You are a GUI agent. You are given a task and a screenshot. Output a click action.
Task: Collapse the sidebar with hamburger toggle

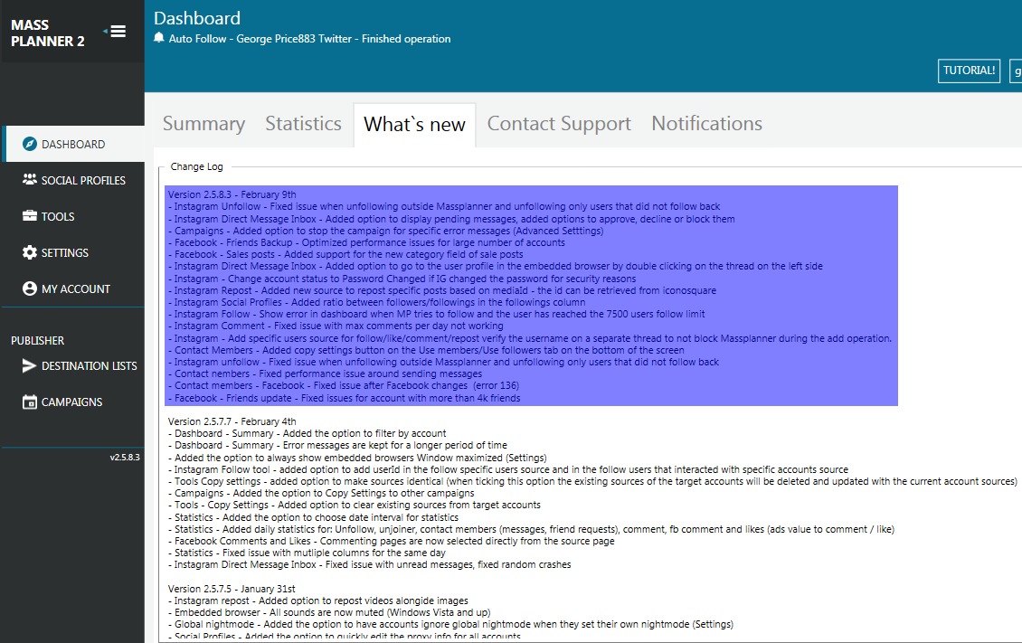click(x=118, y=32)
